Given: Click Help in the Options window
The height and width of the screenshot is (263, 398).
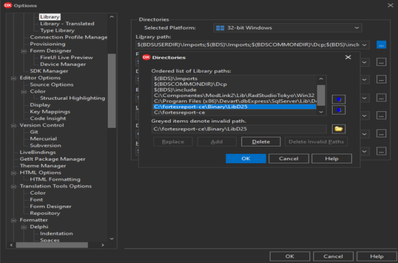Looking at the screenshot, I should click(376, 257).
